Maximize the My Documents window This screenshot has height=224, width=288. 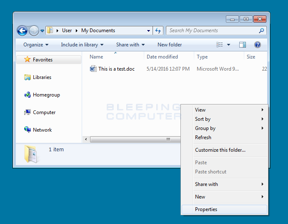tap(246, 19)
